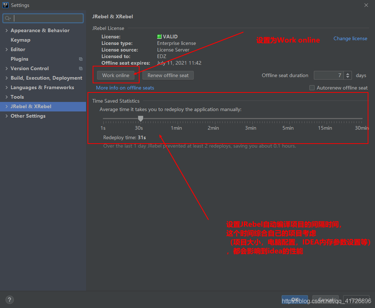The image size is (375, 308).
Task: Open the Keymap settings page
Action: (21, 40)
